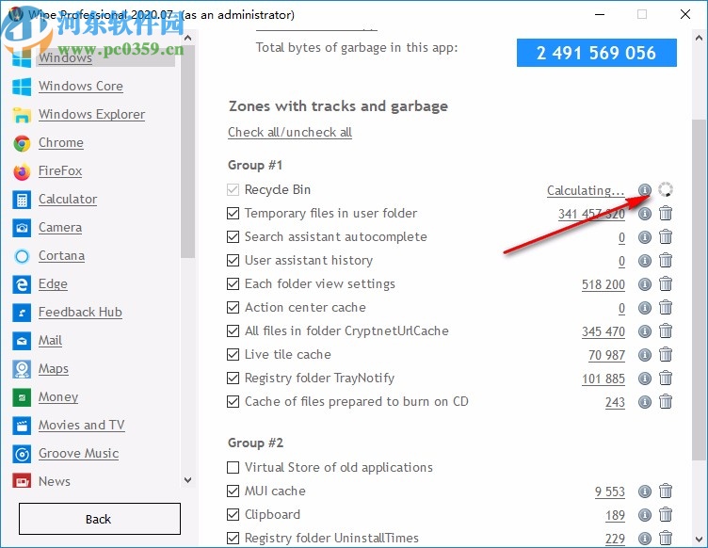
Task: Click the total garbage bytes 2 491 569 056 box
Action: 597,53
